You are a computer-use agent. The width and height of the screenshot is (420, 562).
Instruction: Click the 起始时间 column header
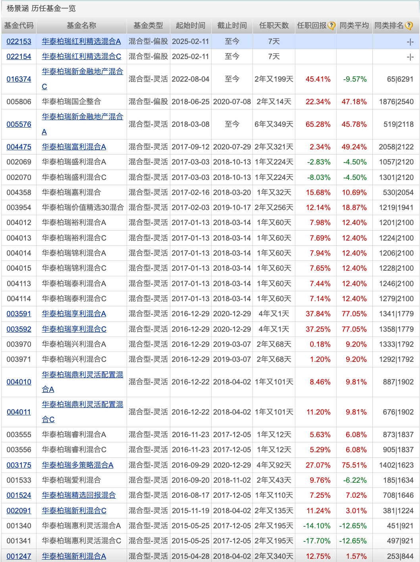coord(191,25)
